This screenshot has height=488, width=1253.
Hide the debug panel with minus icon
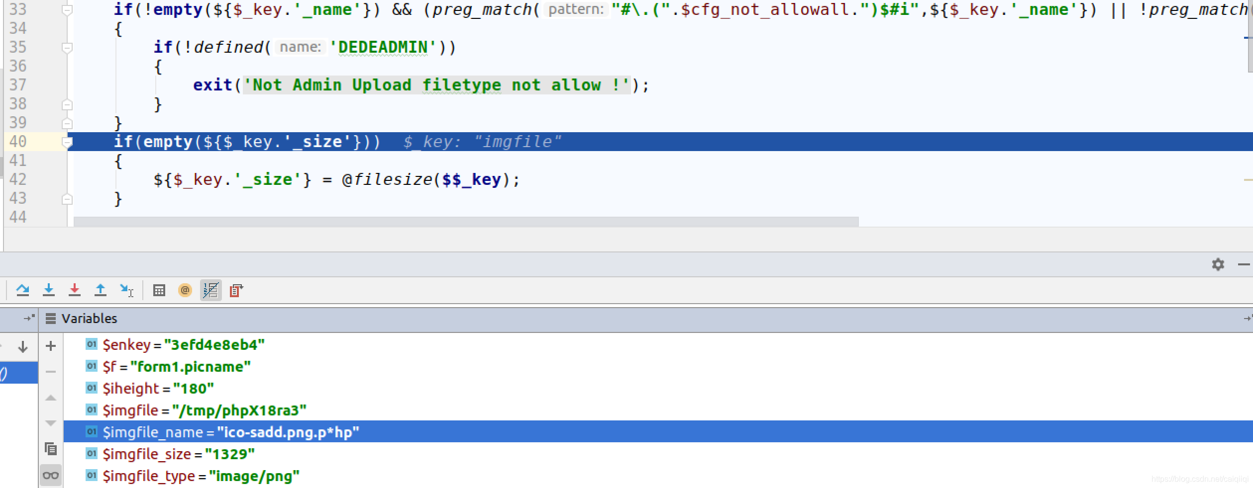1244,264
